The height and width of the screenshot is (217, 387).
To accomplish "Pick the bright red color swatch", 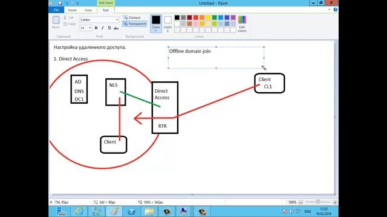I will pyautogui.click(x=196, y=17).
